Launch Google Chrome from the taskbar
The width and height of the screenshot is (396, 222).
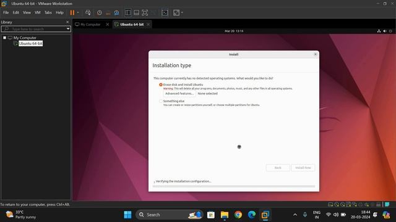coord(238,215)
